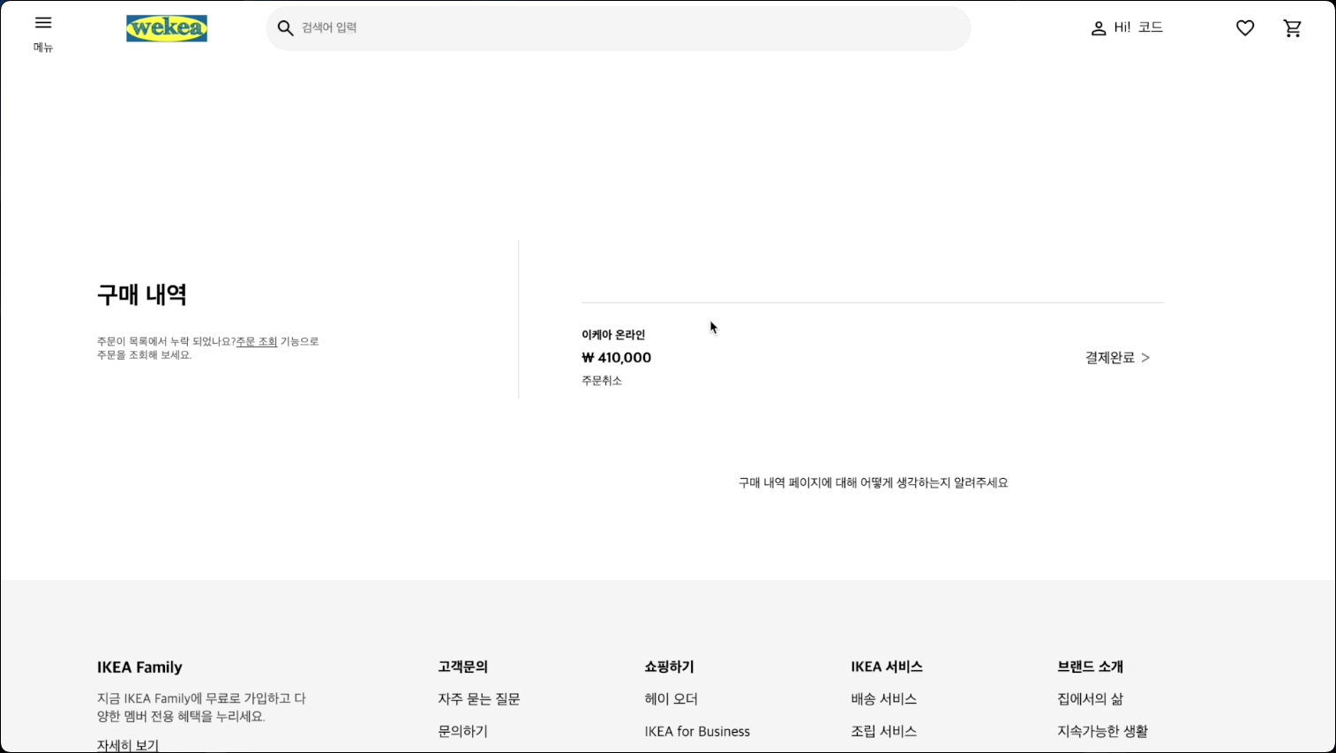
Task: Select the 메뉴 label below the hamburger
Action: [42, 48]
